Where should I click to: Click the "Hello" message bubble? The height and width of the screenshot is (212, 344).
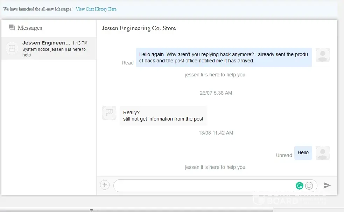[x=303, y=153]
